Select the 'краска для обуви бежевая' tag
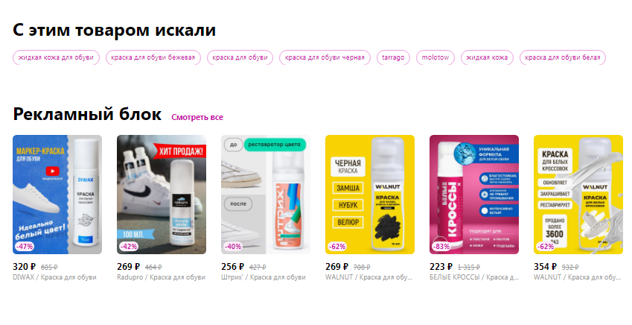This screenshot has width=632, height=325. (153, 57)
